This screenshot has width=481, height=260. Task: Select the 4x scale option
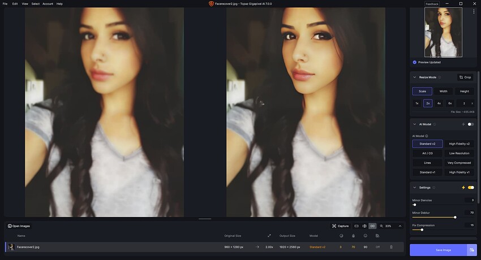pyautogui.click(x=439, y=103)
